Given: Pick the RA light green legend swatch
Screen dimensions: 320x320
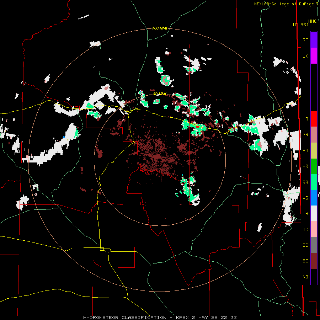Looking at the screenshot, I should click(314, 182).
